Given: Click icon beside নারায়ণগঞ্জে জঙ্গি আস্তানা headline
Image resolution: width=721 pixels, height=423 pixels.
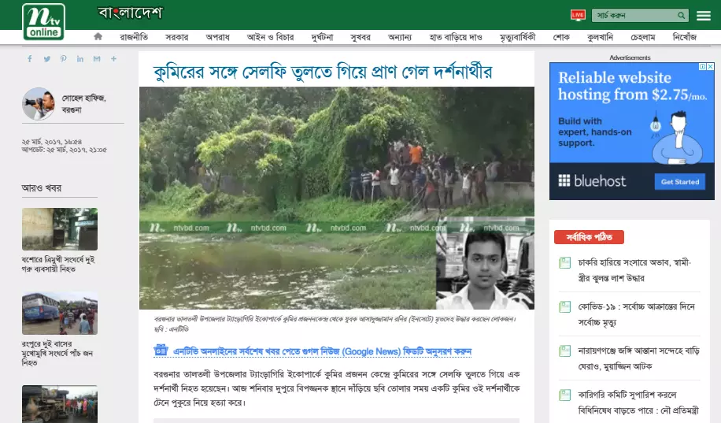Looking at the screenshot, I should click(x=564, y=351).
